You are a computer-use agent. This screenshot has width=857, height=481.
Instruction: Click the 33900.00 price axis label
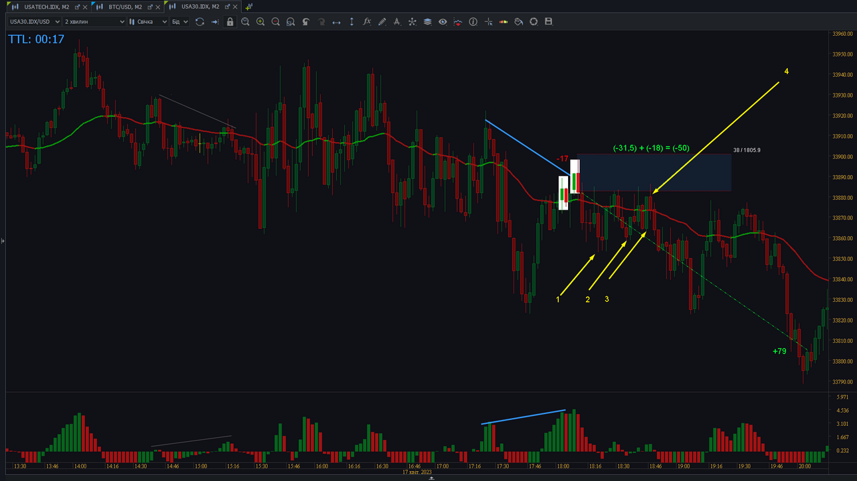point(842,157)
